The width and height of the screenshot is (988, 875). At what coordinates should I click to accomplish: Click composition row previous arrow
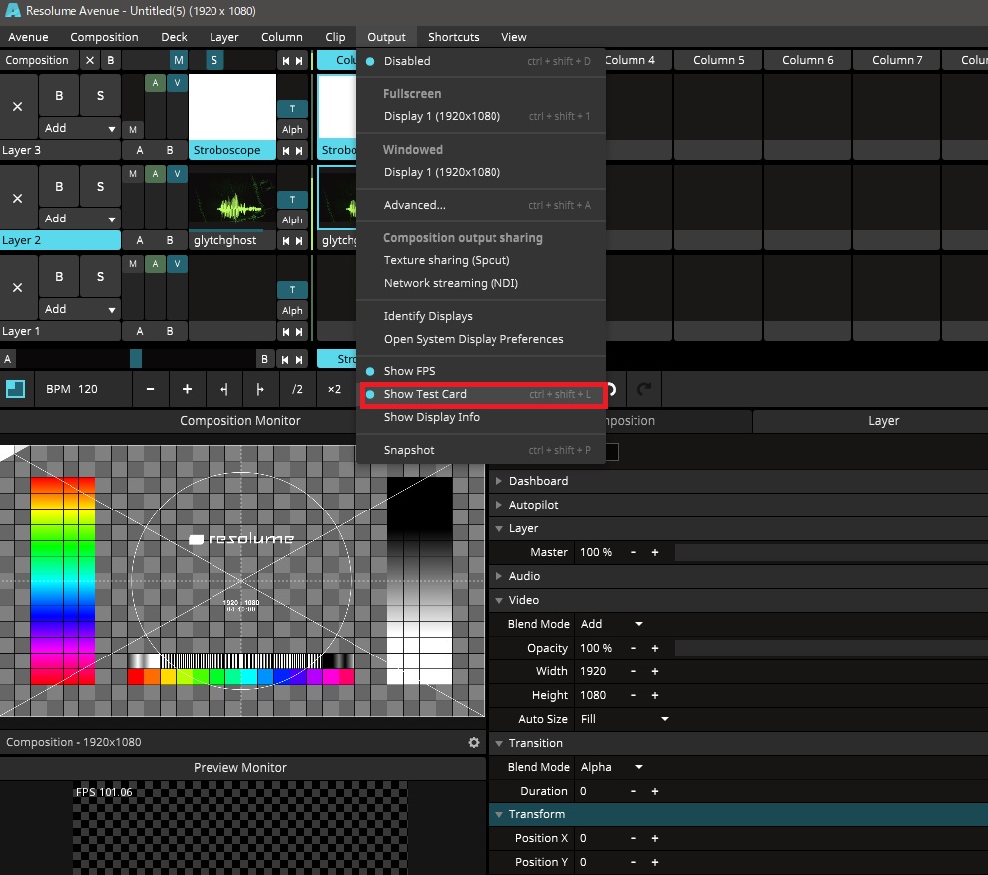(285, 61)
